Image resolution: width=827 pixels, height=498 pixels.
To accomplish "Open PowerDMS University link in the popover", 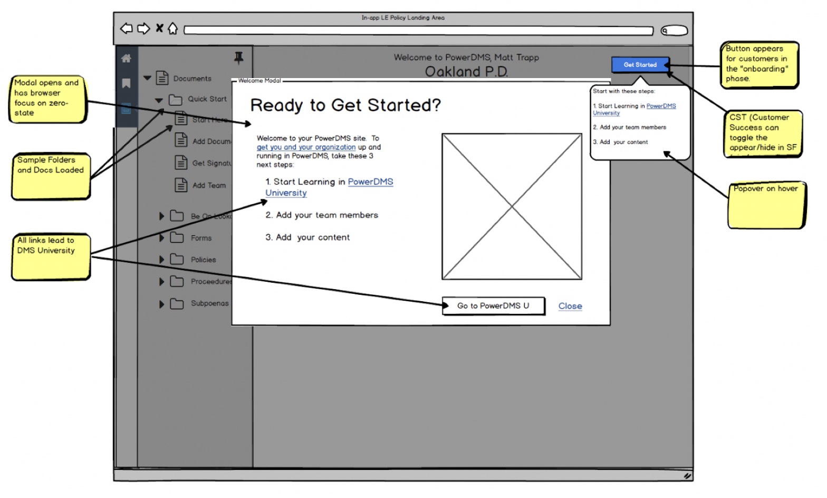I will 634,109.
